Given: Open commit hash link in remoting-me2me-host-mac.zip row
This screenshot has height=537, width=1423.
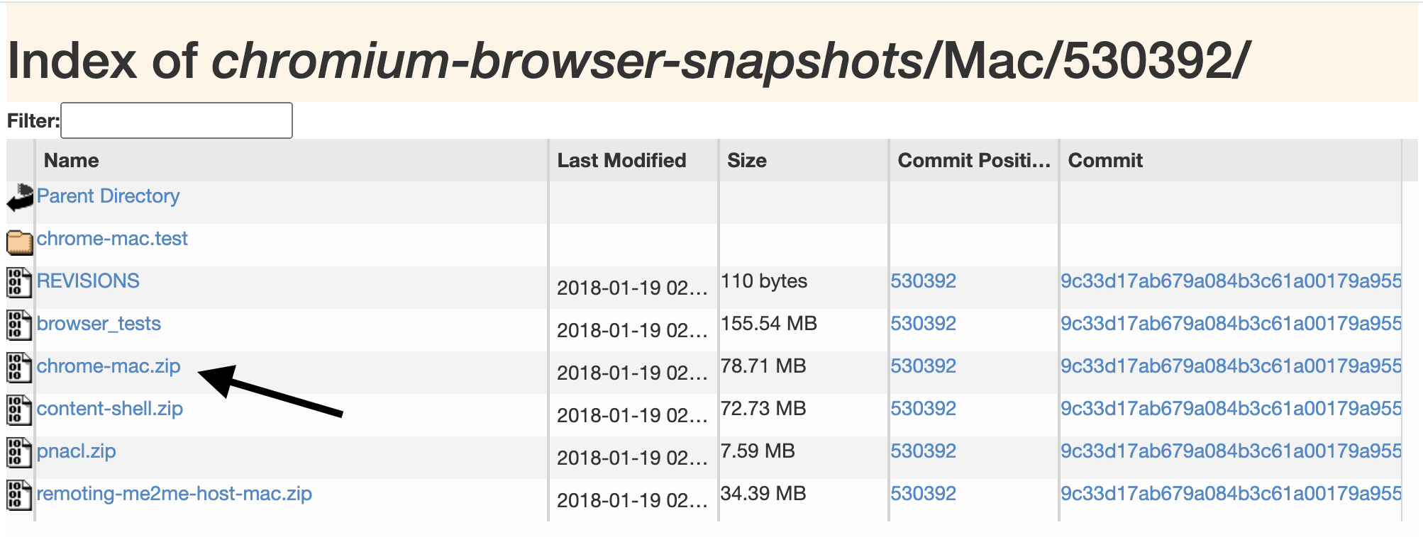Looking at the screenshot, I should tap(1231, 494).
